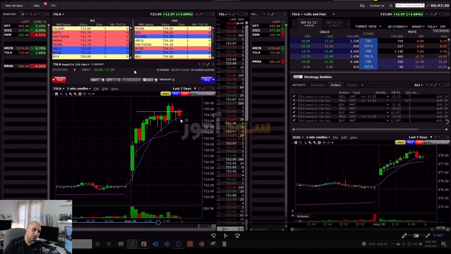The width and height of the screenshot is (451, 254).
Task: Open Microsoft Teams from the taskbar
Action: tap(167, 244)
